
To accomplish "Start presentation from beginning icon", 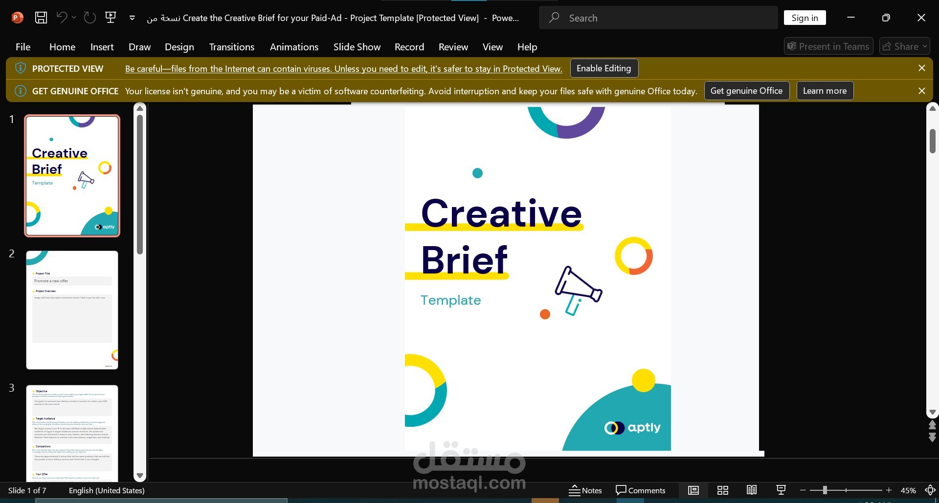I will click(x=111, y=18).
